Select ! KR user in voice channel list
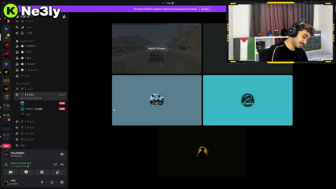The width and height of the screenshot is (336, 189). tap(43, 114)
